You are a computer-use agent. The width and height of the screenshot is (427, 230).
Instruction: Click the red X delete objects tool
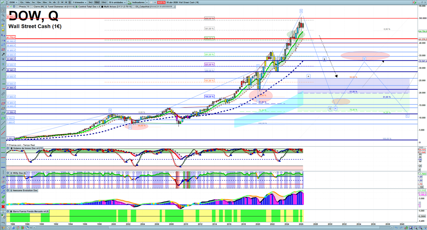tap(3, 206)
